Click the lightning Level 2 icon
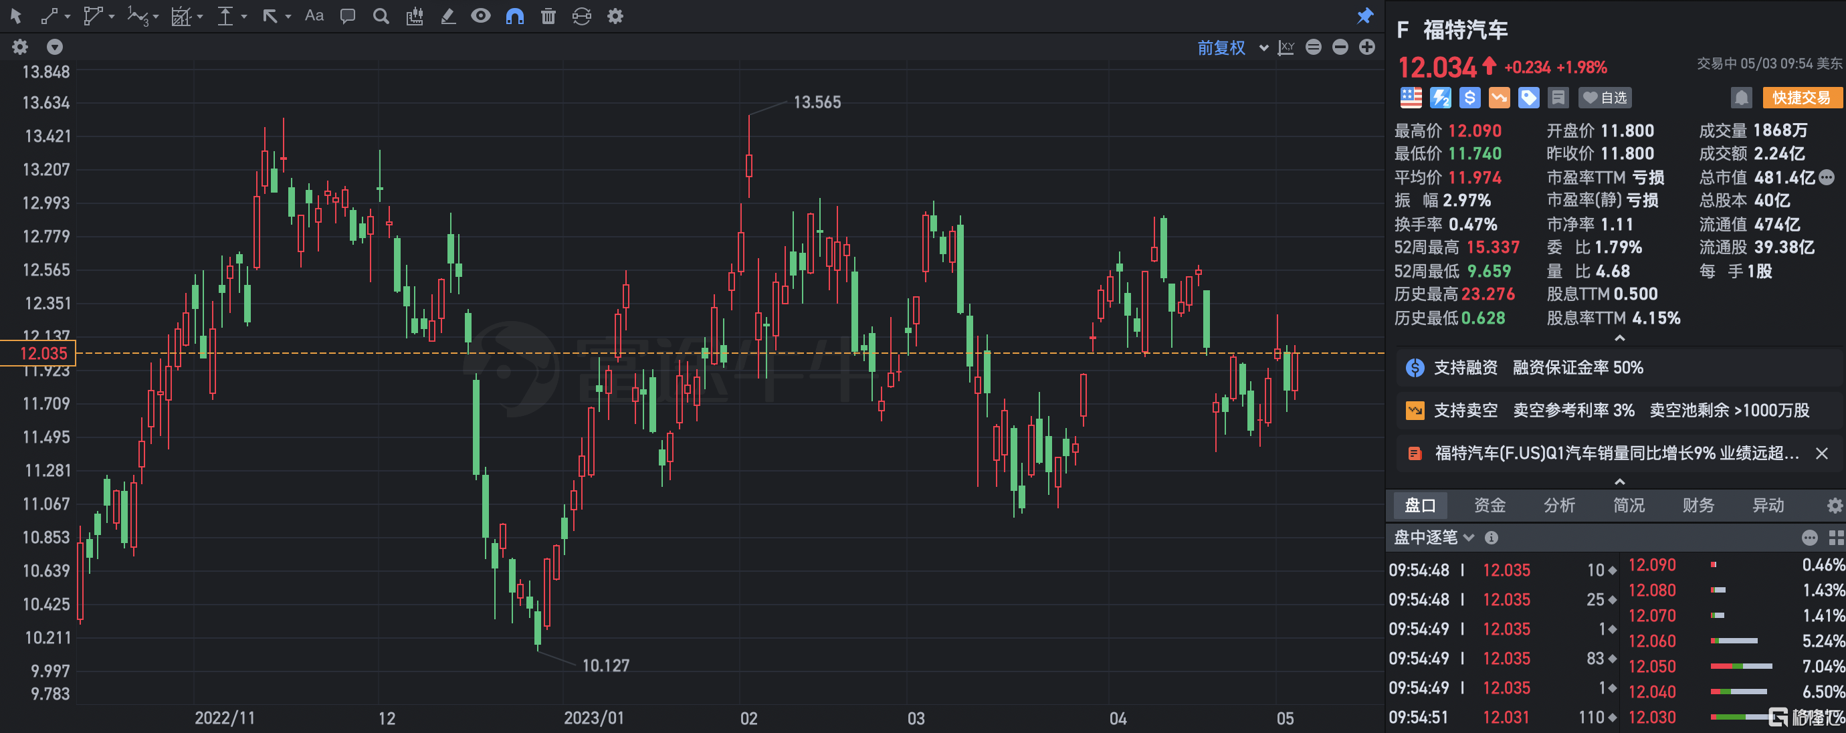Screen dimensions: 1846x733 (1441, 98)
